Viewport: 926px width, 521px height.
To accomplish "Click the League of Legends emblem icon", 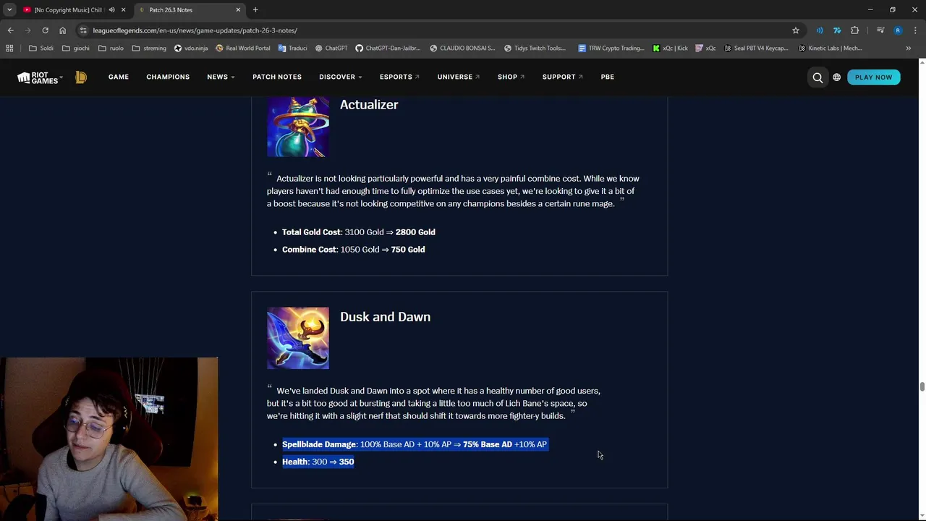I will coord(81,77).
